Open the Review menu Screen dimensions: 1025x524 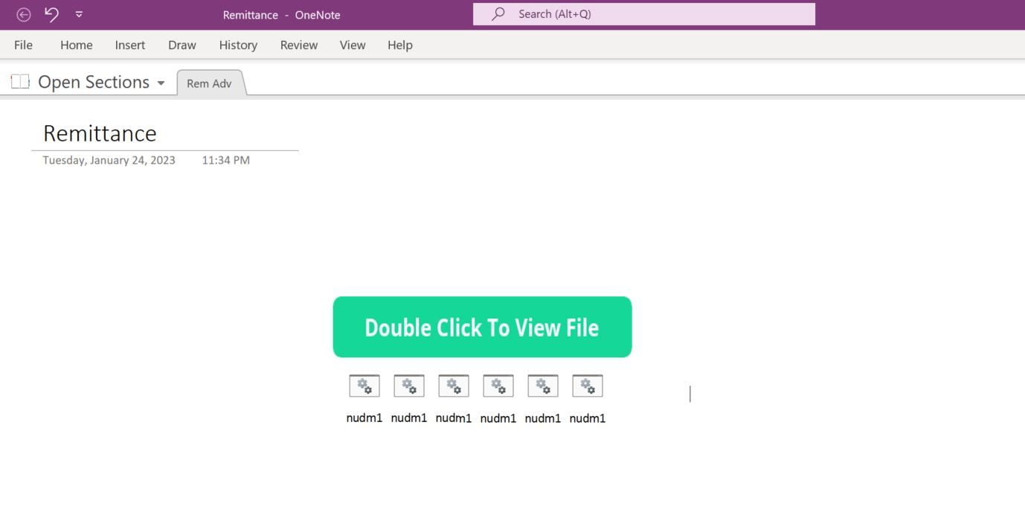298,45
